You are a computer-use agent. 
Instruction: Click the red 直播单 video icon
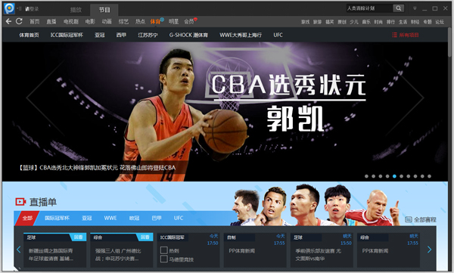click(20, 202)
